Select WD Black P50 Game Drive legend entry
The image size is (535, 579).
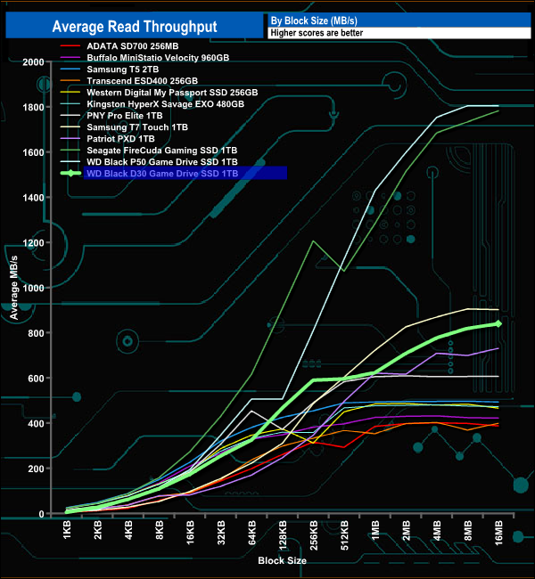162,162
